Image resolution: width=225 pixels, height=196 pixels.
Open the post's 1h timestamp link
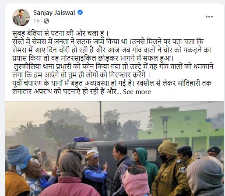tap(36, 21)
